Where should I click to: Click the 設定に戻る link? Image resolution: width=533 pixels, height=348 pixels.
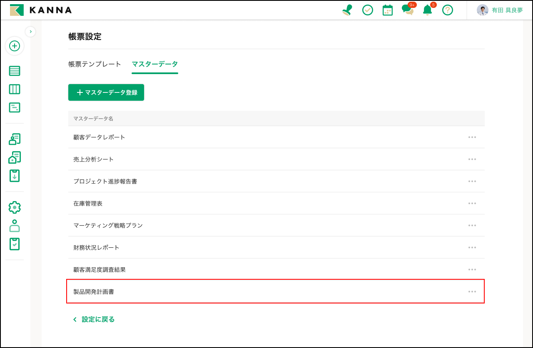(x=94, y=319)
